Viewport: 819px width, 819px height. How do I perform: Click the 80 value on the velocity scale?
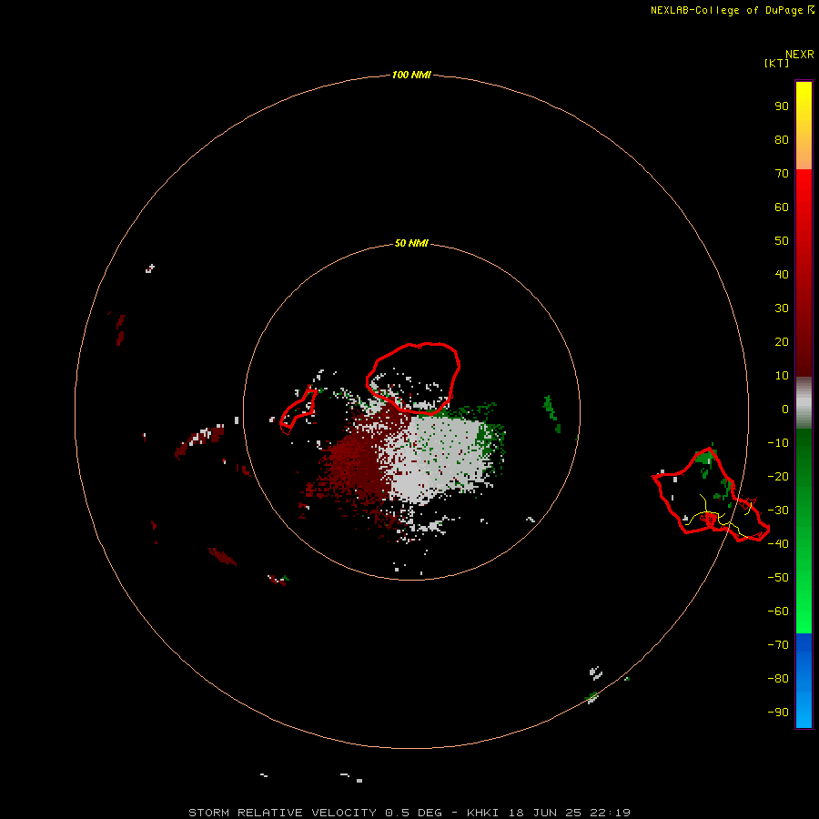coord(782,139)
